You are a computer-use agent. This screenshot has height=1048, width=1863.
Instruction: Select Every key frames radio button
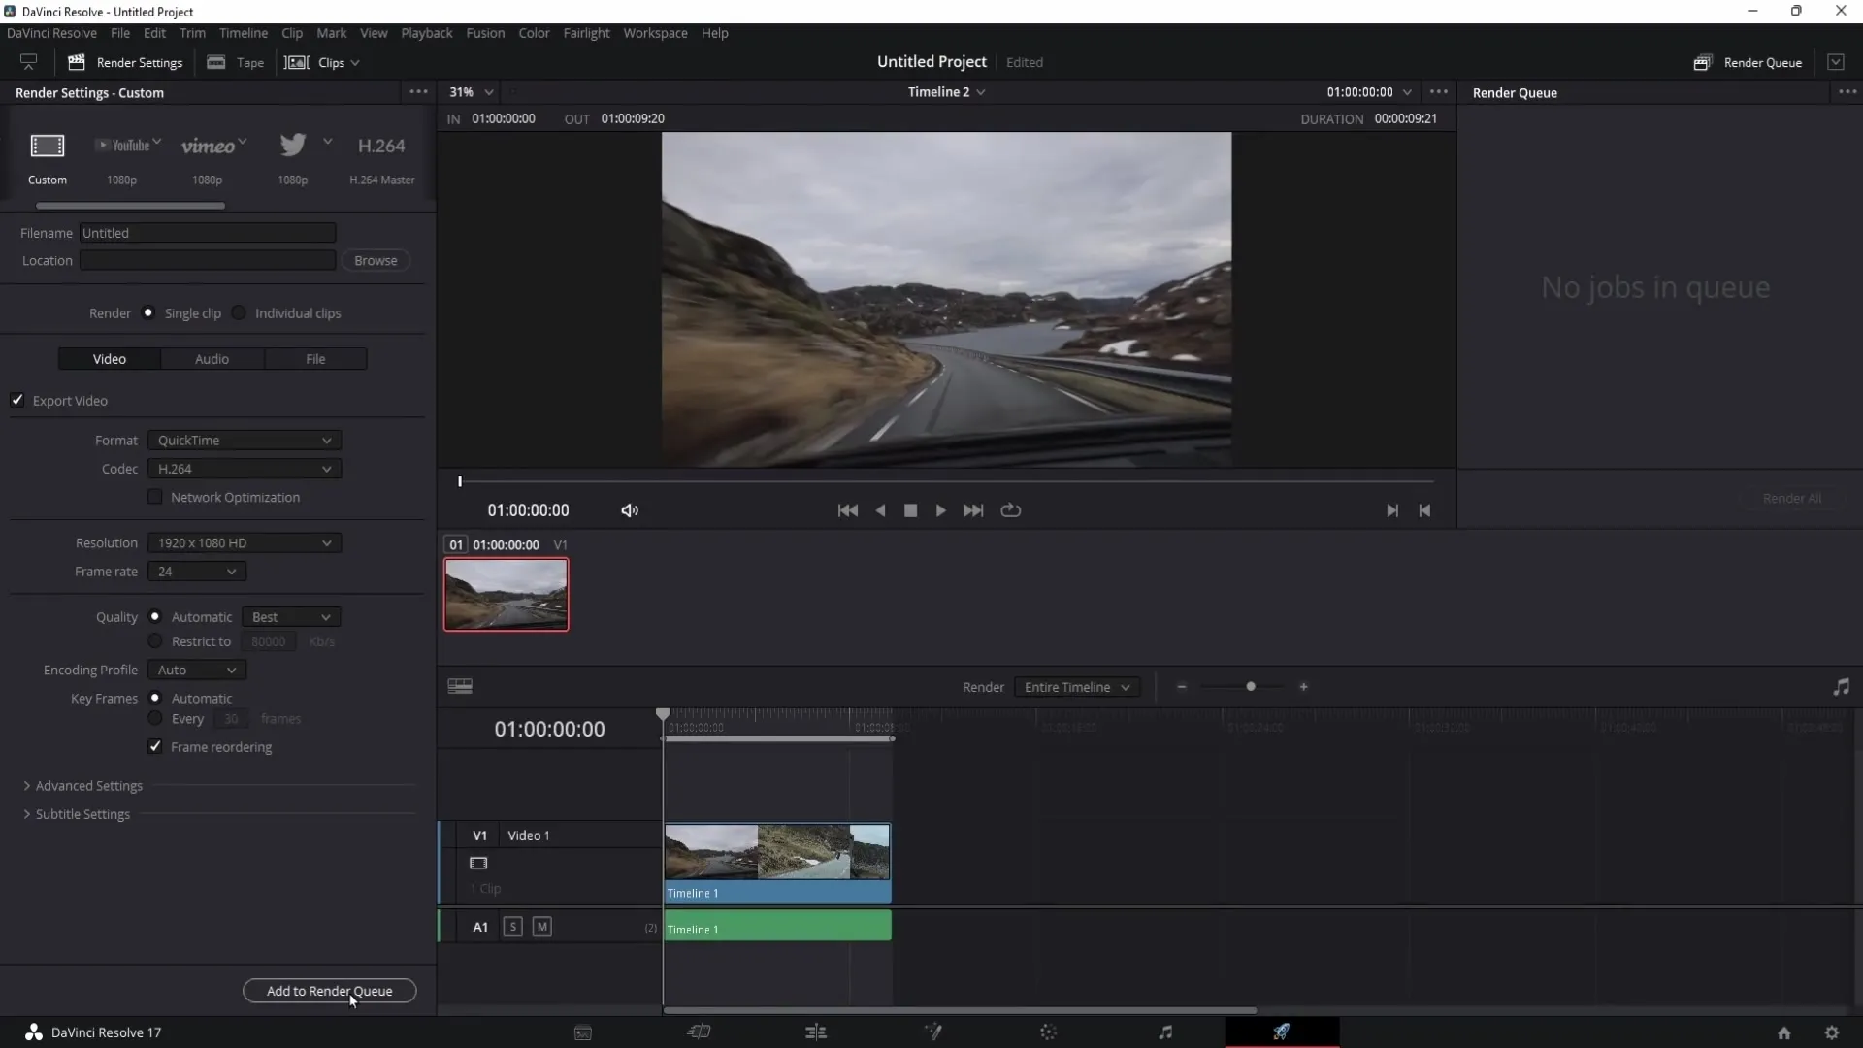tap(155, 719)
